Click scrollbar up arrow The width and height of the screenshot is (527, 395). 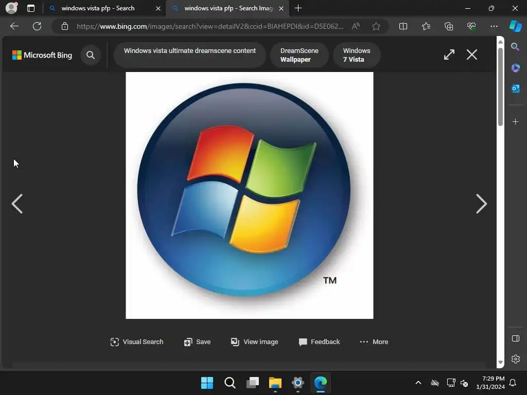coord(500,42)
